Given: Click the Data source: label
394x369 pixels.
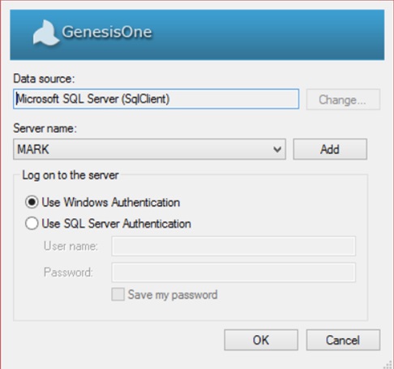Looking at the screenshot, I should coord(44,79).
